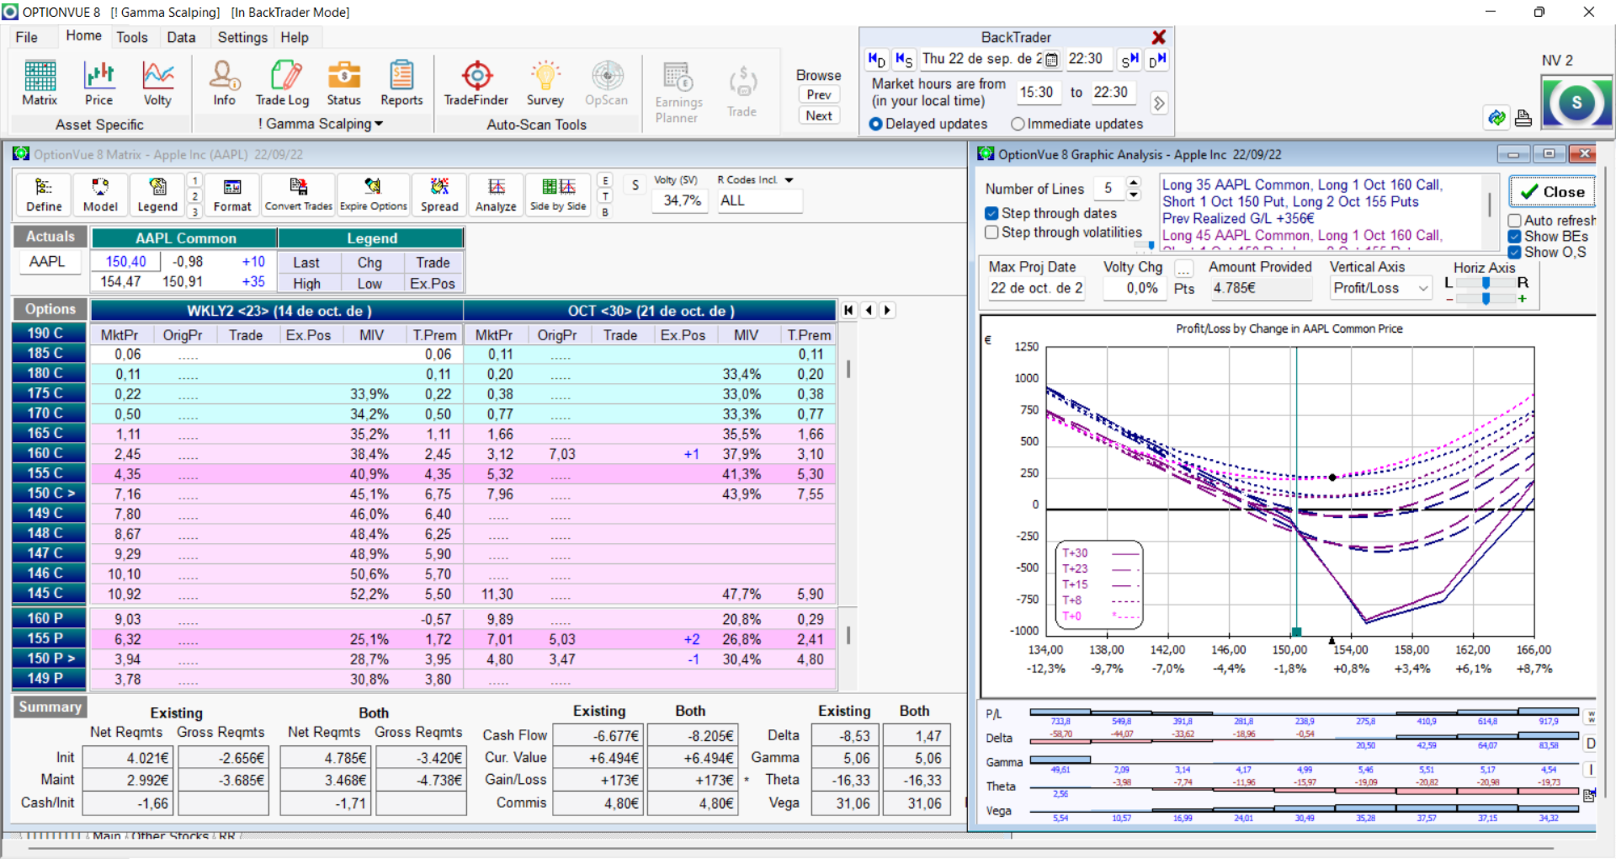Toggle Side by Side view

[x=558, y=196]
